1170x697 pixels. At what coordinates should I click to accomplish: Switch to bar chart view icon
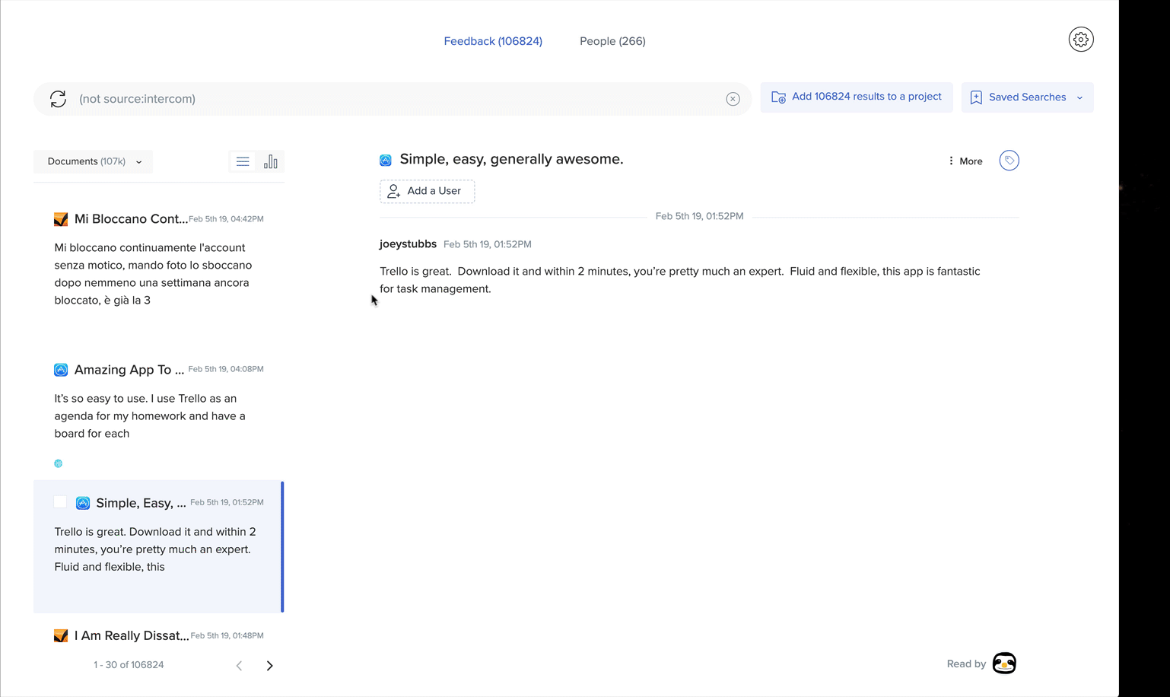click(x=271, y=161)
